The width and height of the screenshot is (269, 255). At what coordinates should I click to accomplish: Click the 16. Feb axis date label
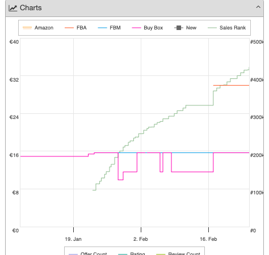pyautogui.click(x=208, y=239)
